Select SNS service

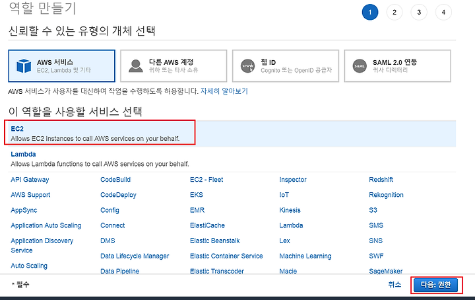pyautogui.click(x=375, y=241)
